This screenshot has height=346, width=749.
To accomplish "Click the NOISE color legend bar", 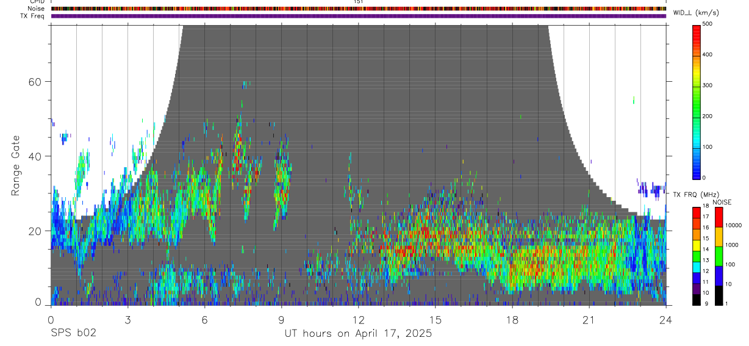I will [x=719, y=256].
